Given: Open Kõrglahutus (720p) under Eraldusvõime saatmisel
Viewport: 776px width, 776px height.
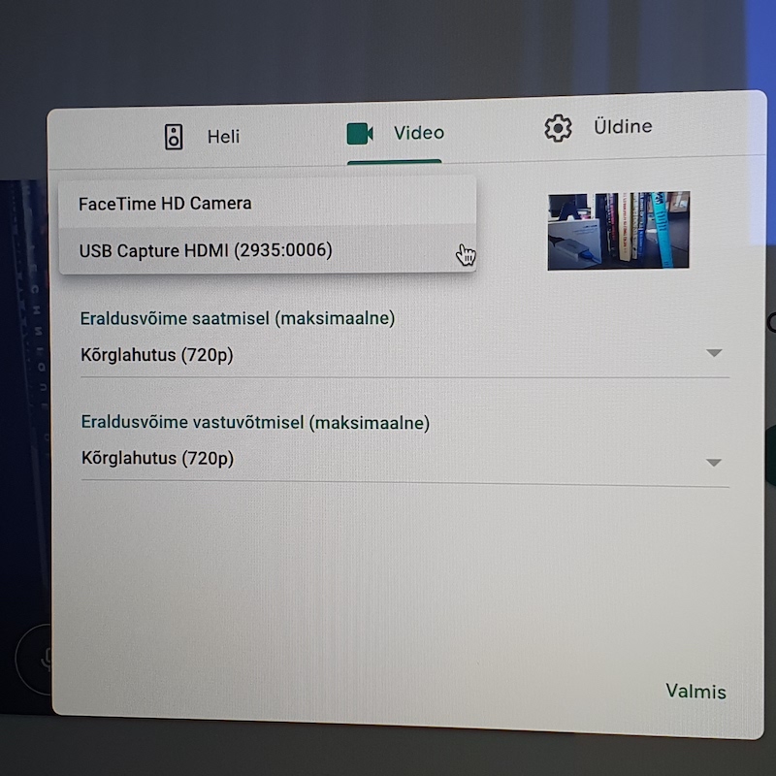Looking at the screenshot, I should point(157,355).
